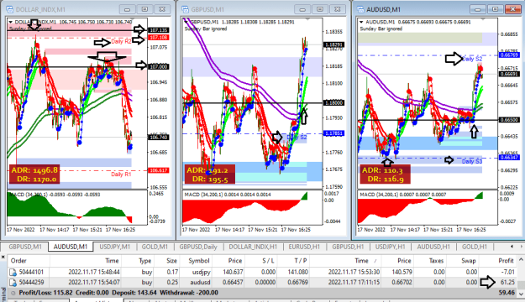Switch to the AUDUSD,H1 tab

tap(433, 247)
